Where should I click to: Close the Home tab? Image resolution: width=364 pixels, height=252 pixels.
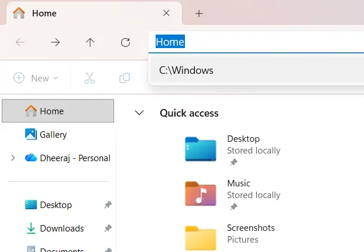point(166,13)
